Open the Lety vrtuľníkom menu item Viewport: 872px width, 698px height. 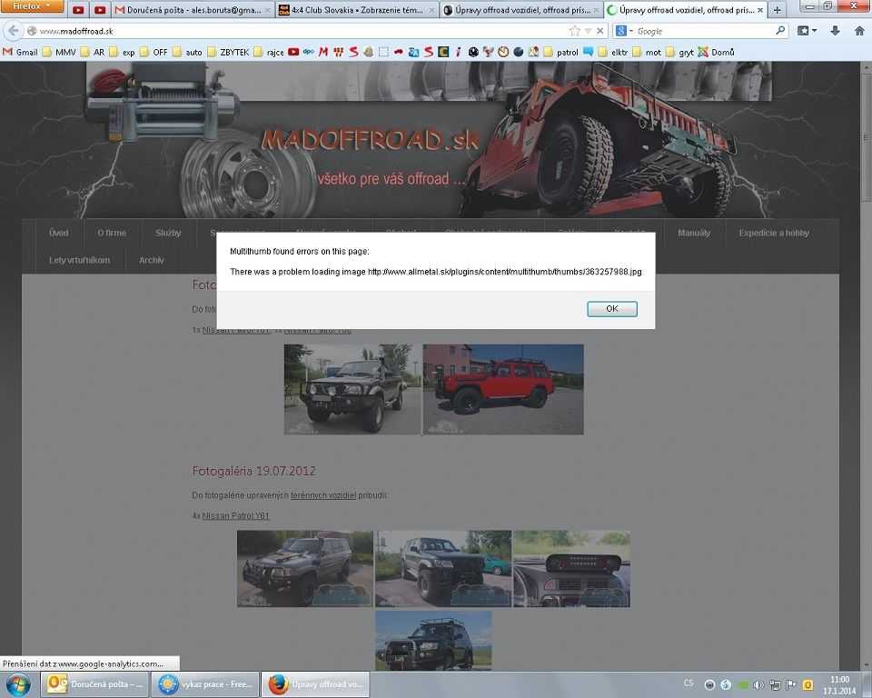(x=80, y=260)
